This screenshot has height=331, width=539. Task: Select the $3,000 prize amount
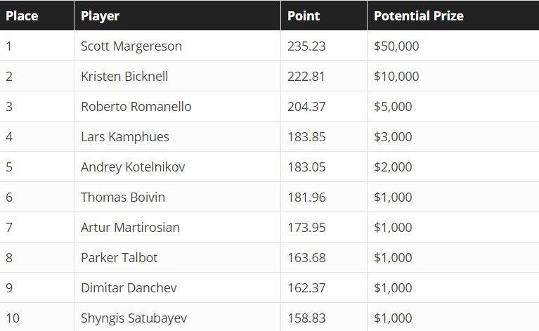click(393, 137)
